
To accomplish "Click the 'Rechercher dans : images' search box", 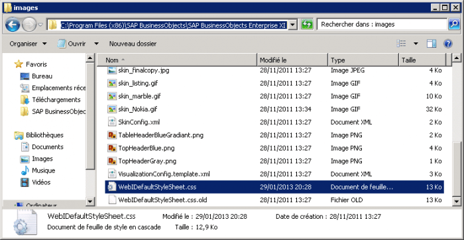I will pyautogui.click(x=382, y=25).
